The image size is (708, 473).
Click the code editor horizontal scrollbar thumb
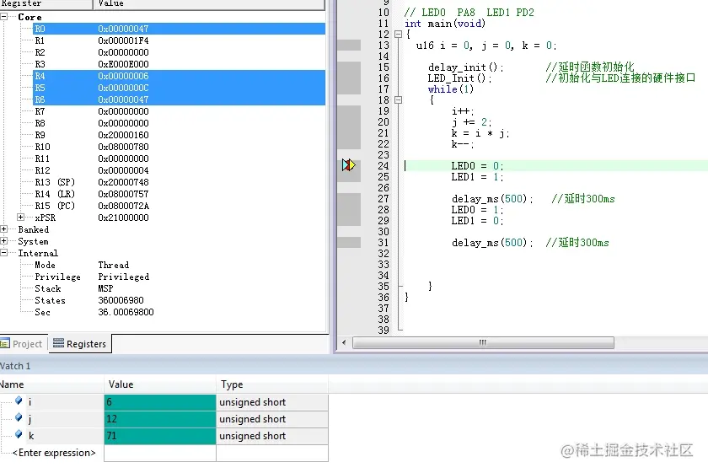(483, 342)
